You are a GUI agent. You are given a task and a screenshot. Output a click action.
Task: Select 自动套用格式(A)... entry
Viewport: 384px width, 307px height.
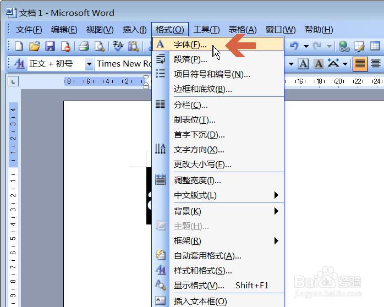(x=218, y=256)
